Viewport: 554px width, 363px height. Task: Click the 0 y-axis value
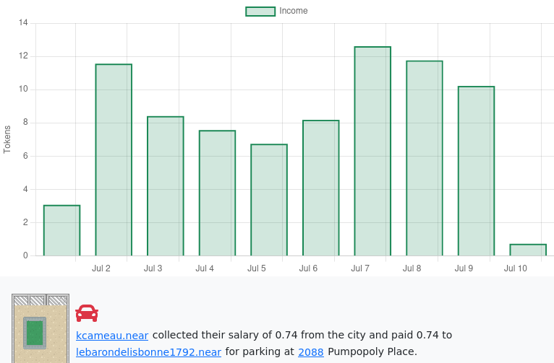click(x=25, y=255)
